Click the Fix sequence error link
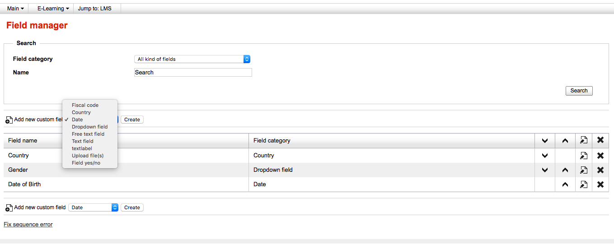Screen dimensions: 614x248 pyautogui.click(x=28, y=225)
